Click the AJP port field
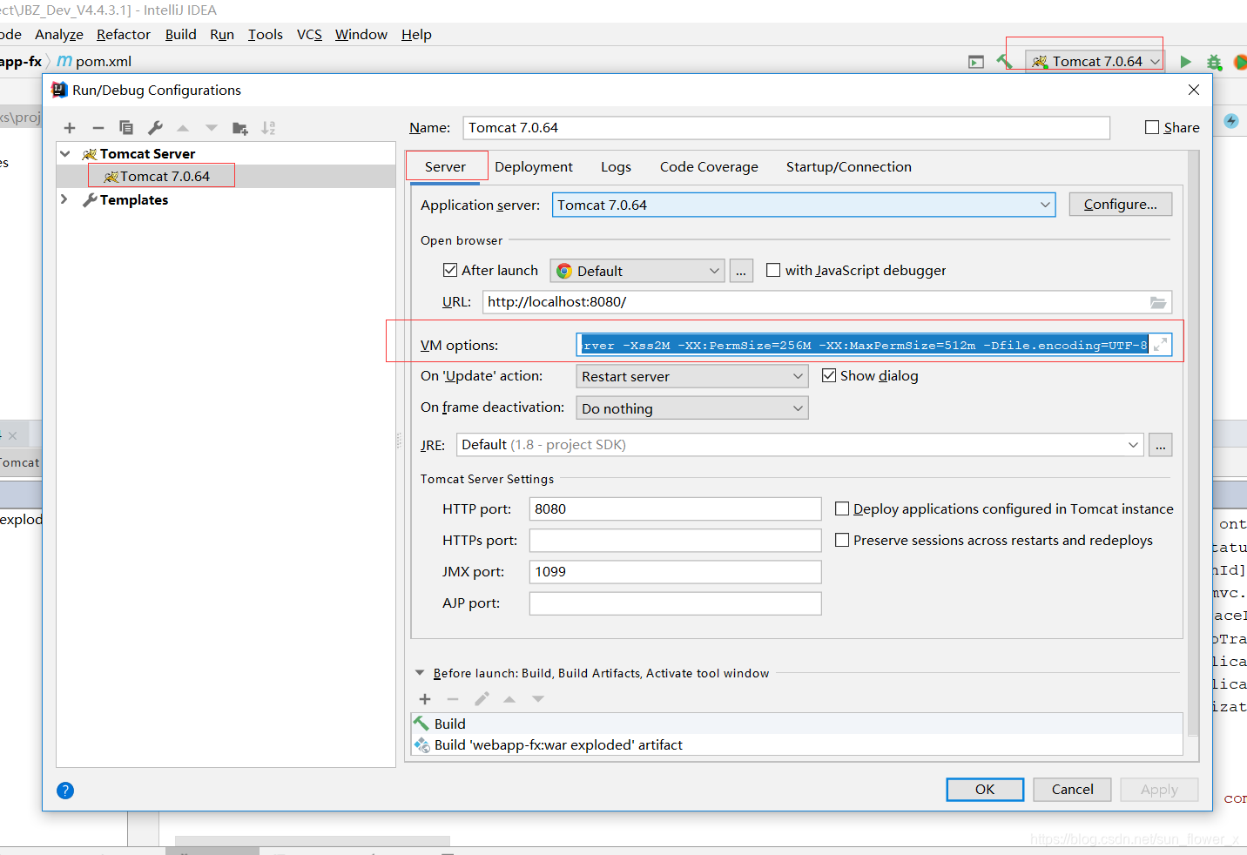 coord(675,603)
